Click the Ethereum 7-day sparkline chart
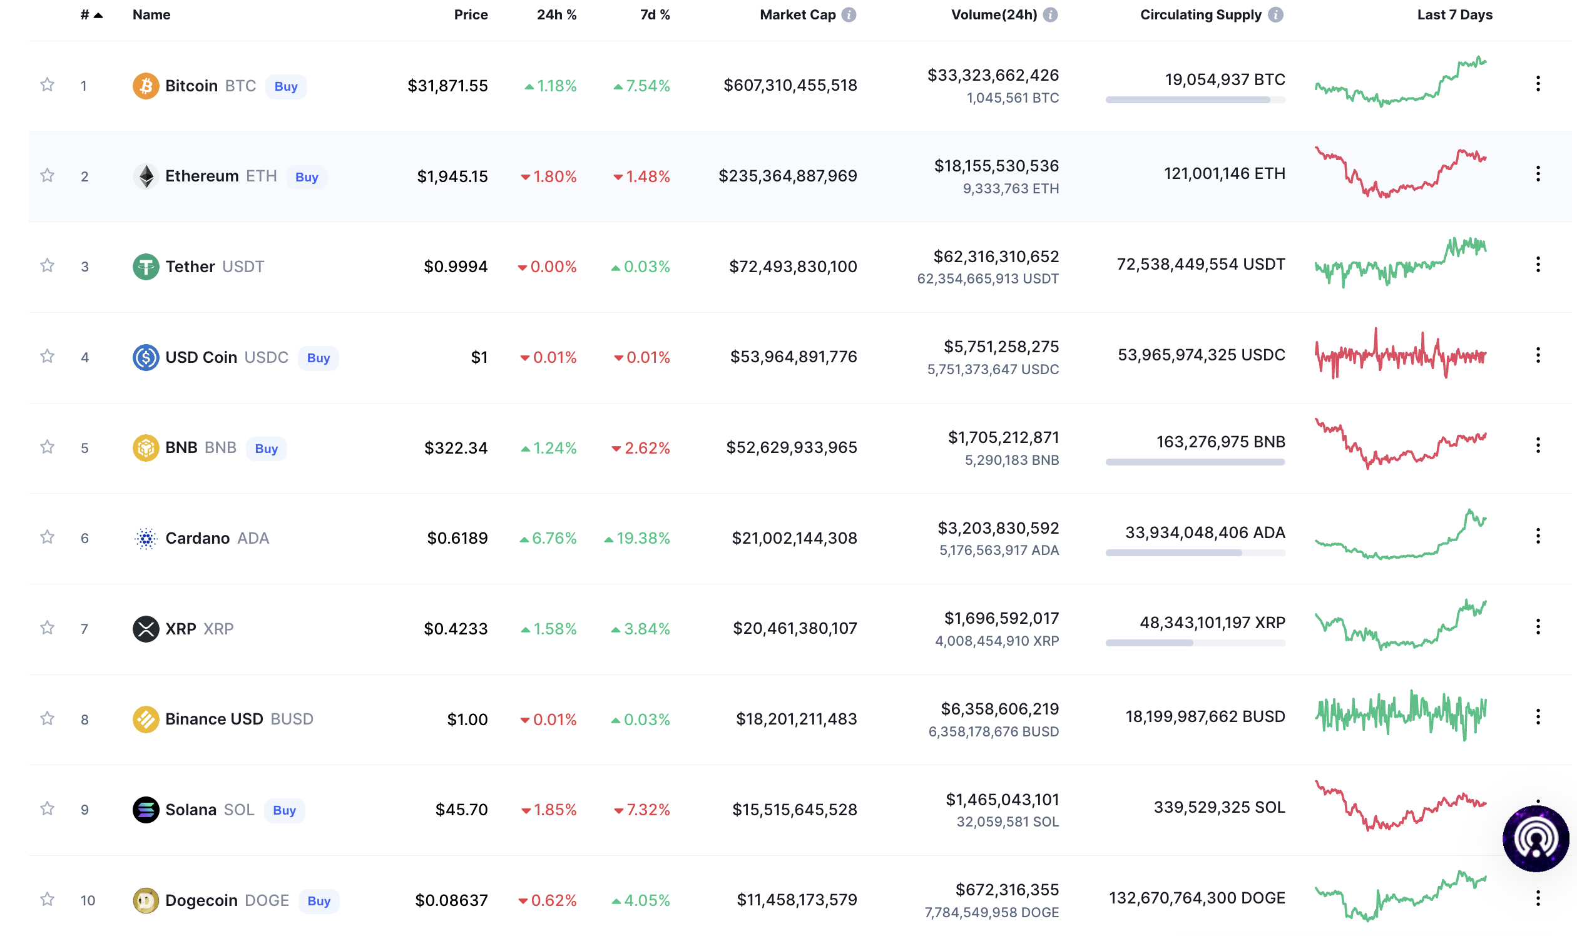This screenshot has height=936, width=1577. 1401,173
